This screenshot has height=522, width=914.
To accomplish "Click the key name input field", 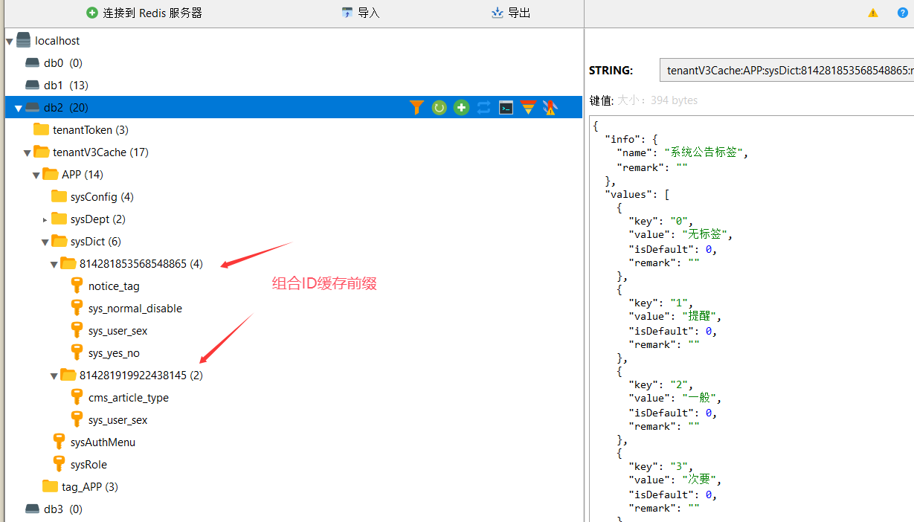I will click(785, 71).
